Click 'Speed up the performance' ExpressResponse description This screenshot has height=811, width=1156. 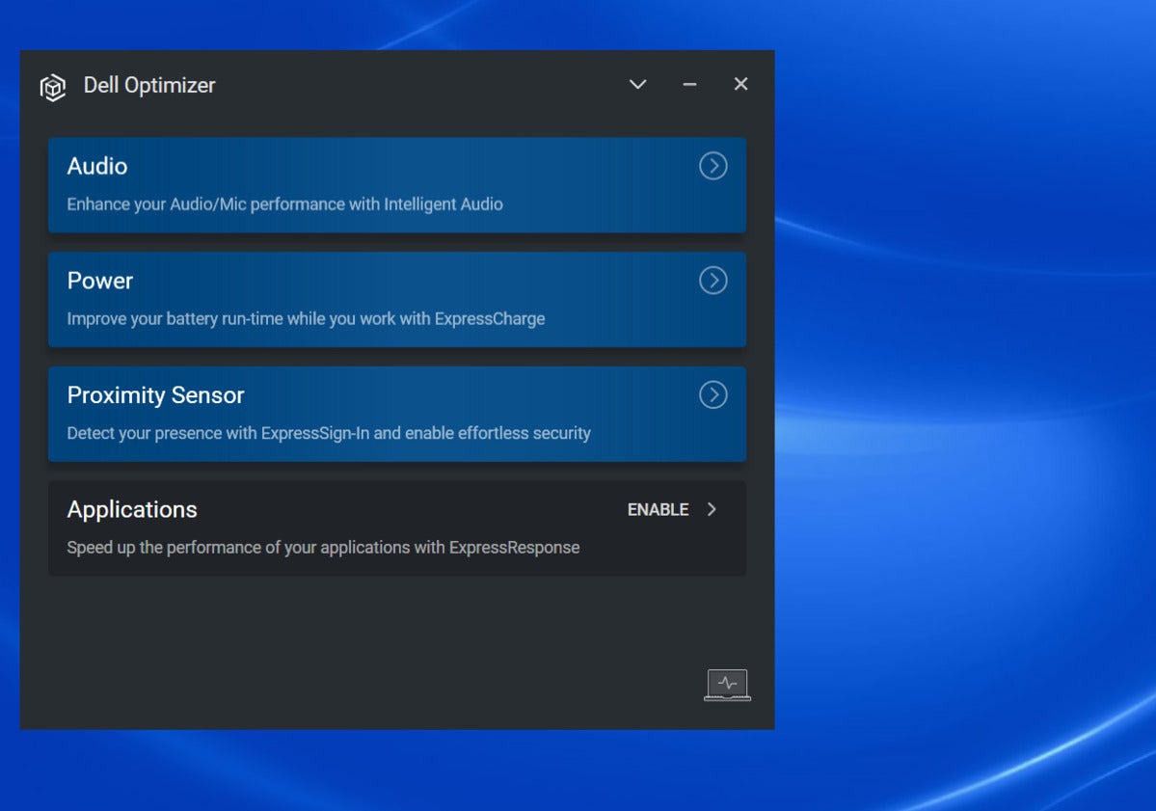pyautogui.click(x=323, y=548)
